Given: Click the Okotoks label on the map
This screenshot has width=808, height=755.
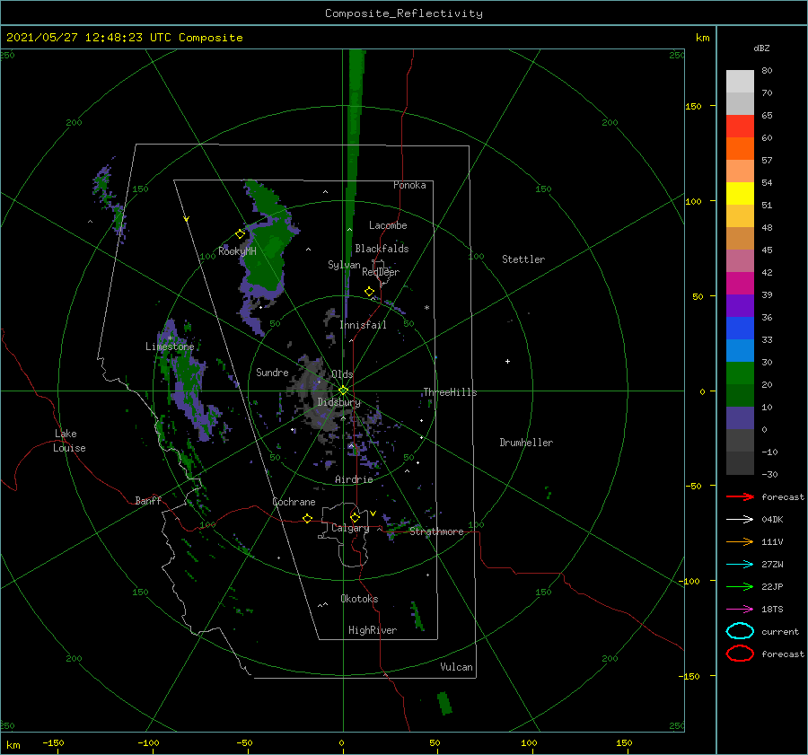Looking at the screenshot, I should point(359,599).
